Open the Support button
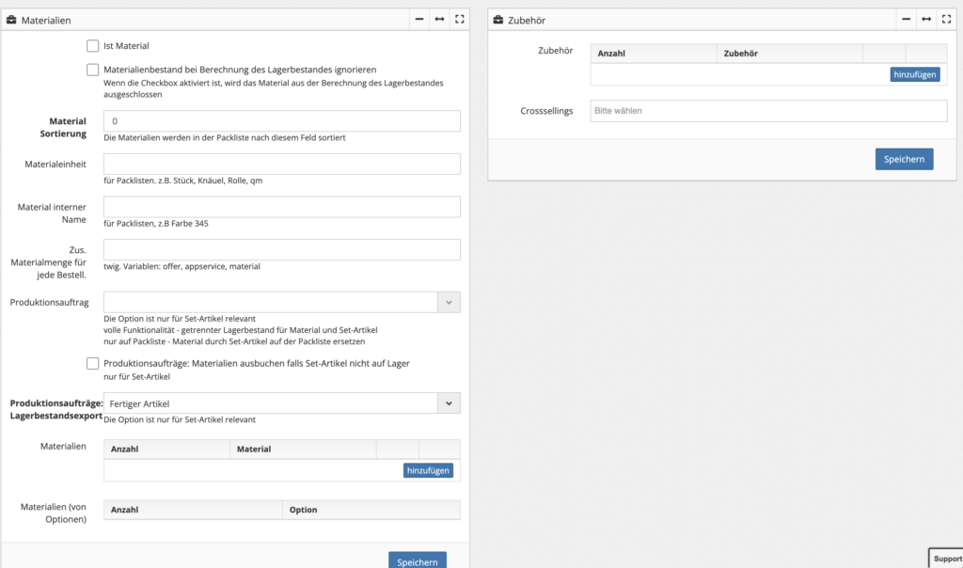Image resolution: width=963 pixels, height=568 pixels. point(946,559)
